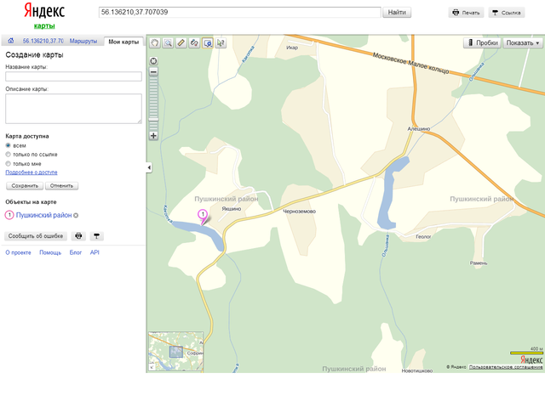545x418 pixels.
Task: Click minimap expand corner arrow
Action: (152, 367)
